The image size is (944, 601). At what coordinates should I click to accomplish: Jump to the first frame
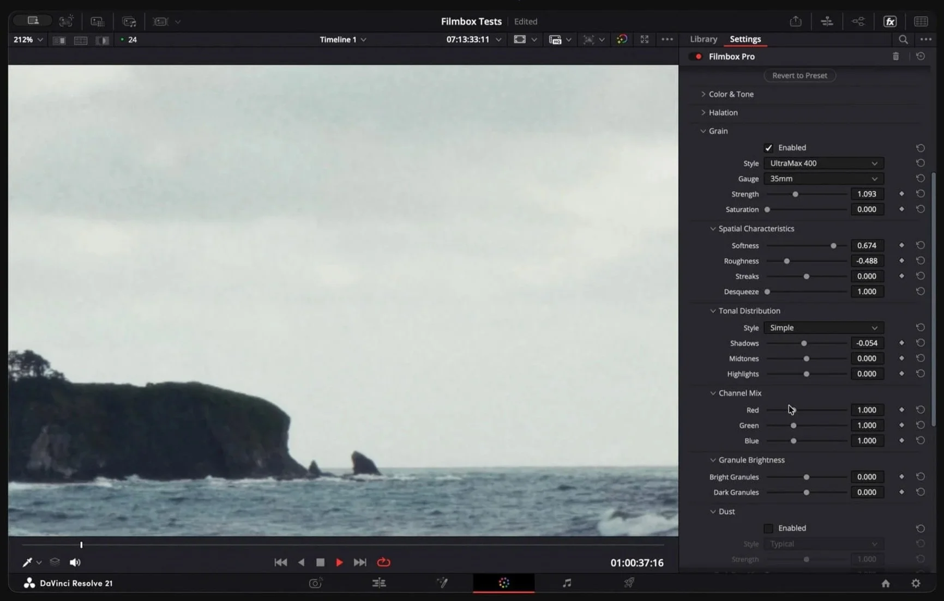(x=280, y=562)
